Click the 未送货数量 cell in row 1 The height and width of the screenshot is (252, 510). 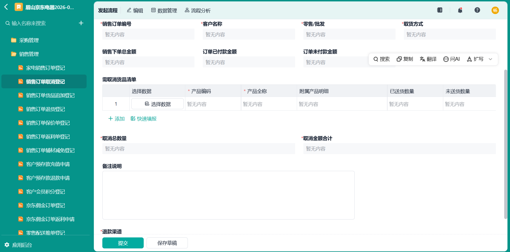(469, 104)
